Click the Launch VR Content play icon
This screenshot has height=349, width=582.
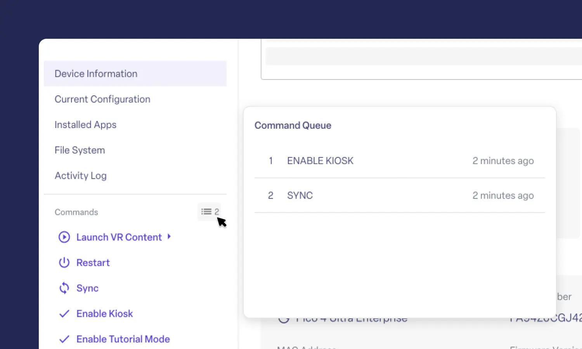(64, 237)
